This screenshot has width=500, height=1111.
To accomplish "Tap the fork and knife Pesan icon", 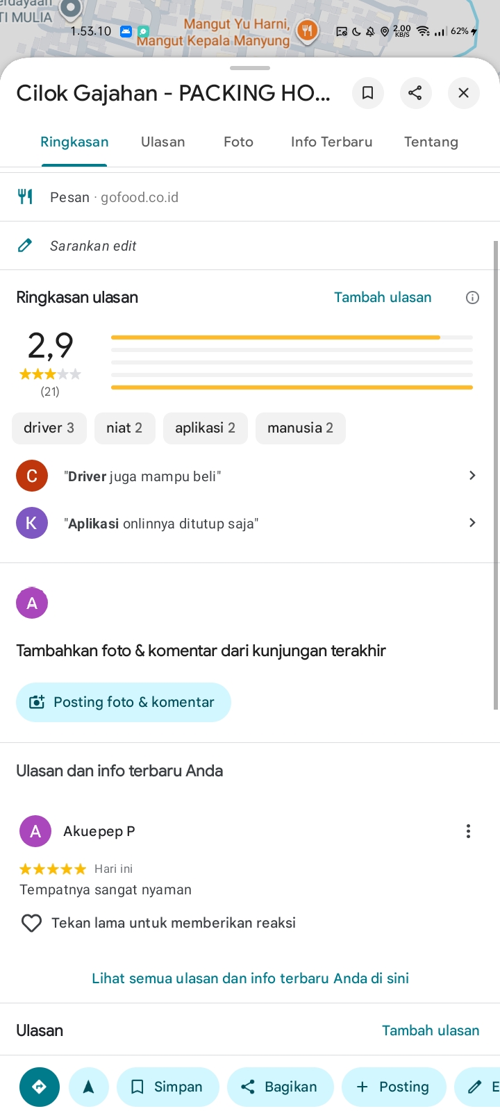I will [25, 197].
